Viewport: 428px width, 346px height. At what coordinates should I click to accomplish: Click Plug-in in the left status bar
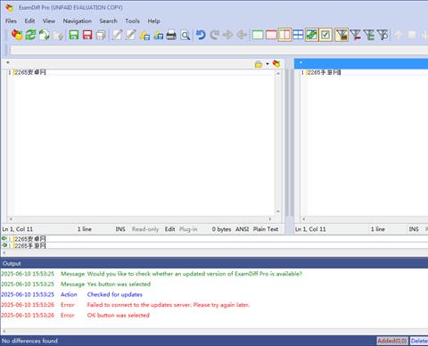[188, 229]
